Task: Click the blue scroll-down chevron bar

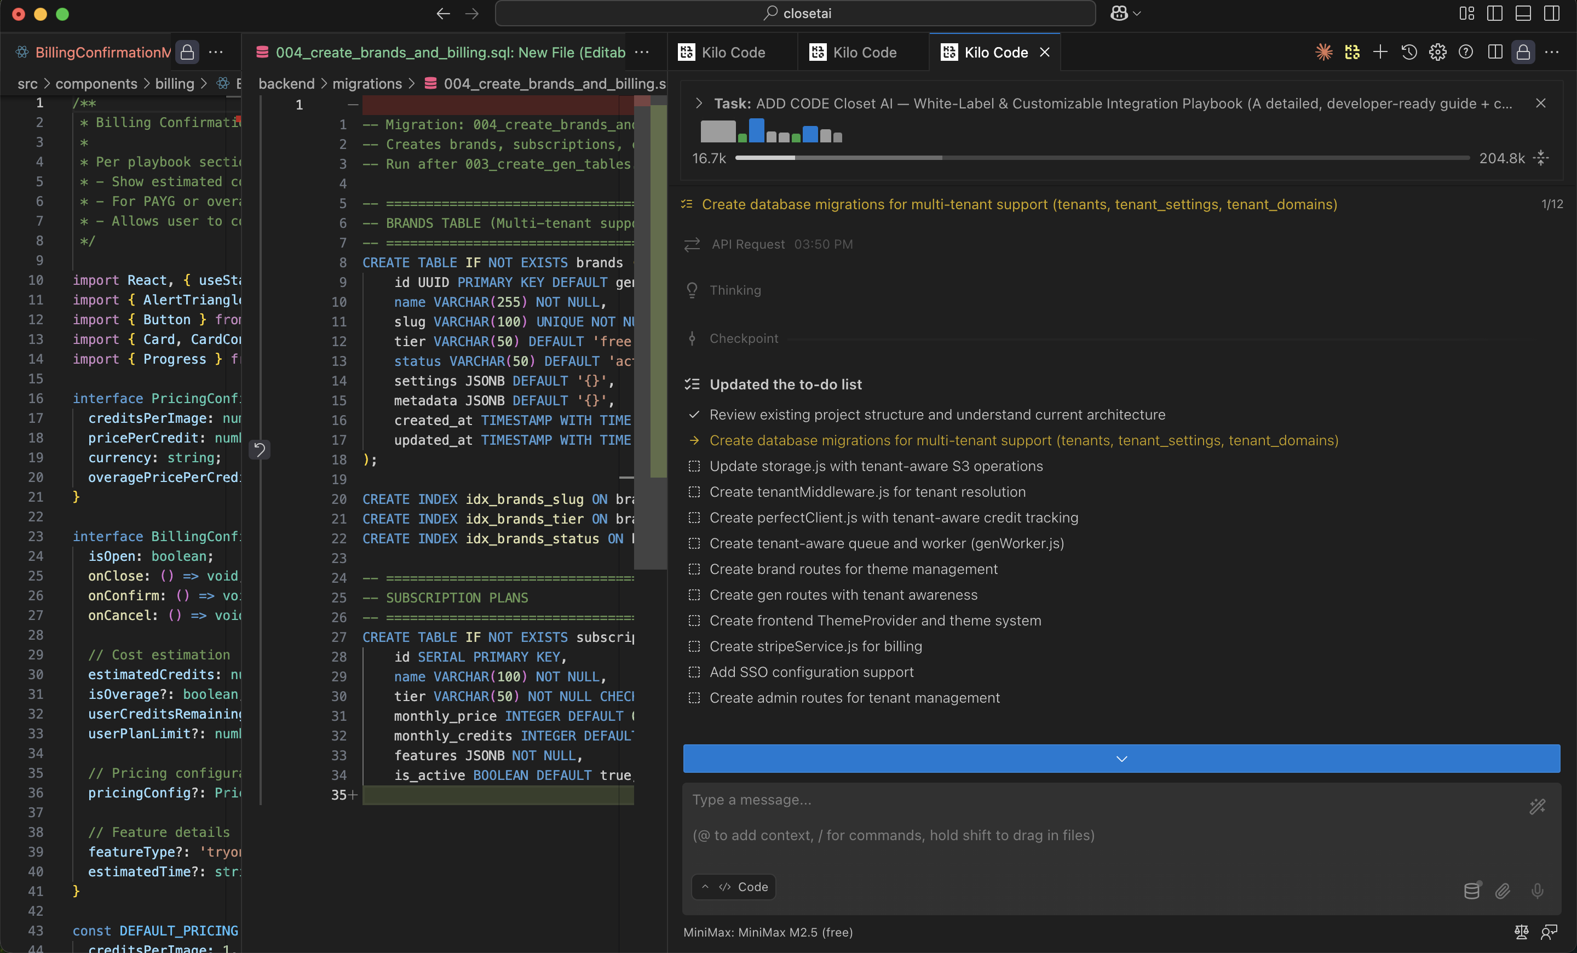Action: pyautogui.click(x=1121, y=759)
